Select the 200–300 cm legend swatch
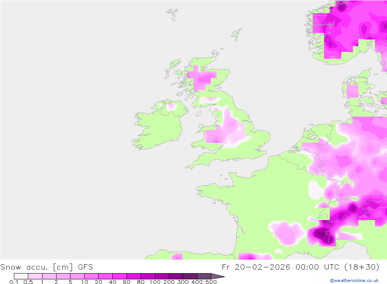The width and height of the screenshot is (387, 284). point(176,276)
